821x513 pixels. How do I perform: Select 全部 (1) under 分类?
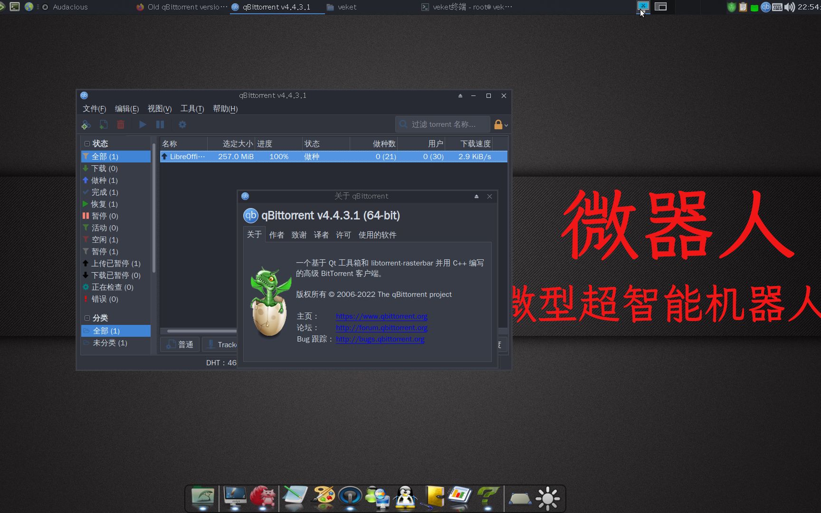tap(116, 331)
